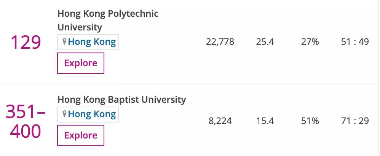
Task: Click the 22,778 student count value
Action: pyautogui.click(x=220, y=42)
